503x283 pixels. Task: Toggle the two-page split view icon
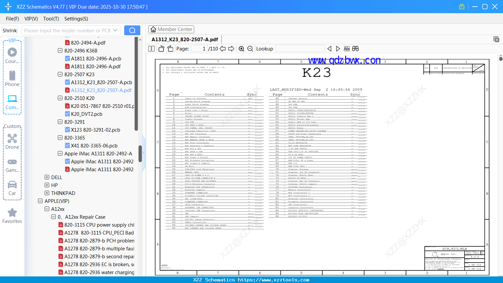click(152, 49)
